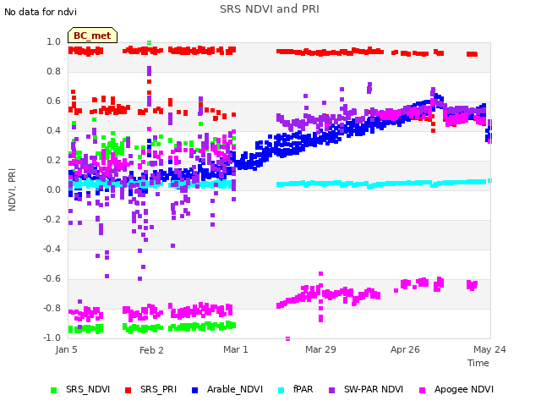Click the 'No data for ndvi' message
The image size is (541, 406).
tap(41, 12)
